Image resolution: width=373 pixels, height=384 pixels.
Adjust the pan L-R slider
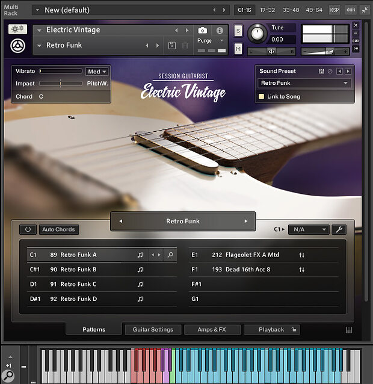(x=271, y=52)
